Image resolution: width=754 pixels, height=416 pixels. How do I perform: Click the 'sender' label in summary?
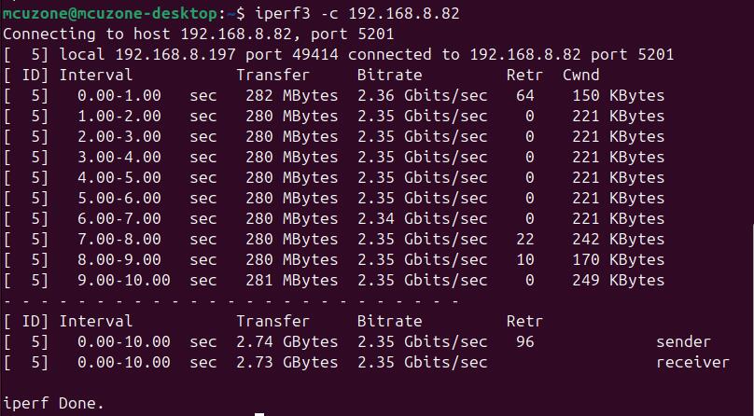[683, 342]
